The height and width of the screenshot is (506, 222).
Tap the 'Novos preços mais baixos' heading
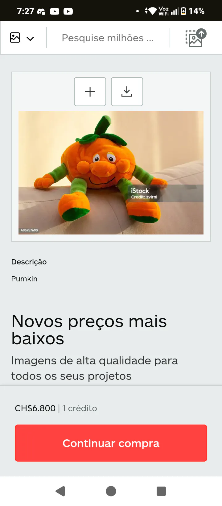89,330
